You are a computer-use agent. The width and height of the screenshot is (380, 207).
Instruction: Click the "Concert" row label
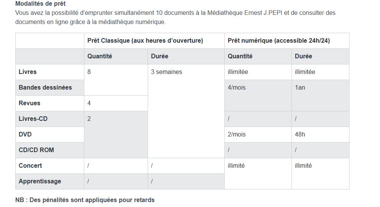click(x=30, y=165)
